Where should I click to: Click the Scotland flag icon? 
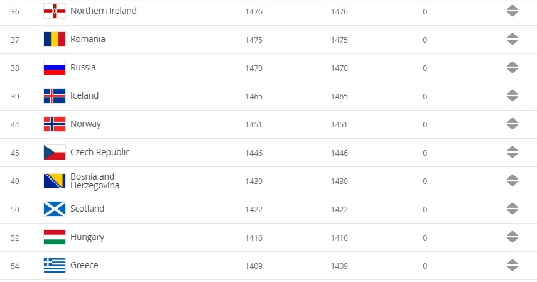(55, 209)
